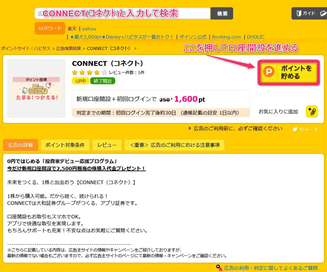Open ＜重要＞広告のご利用における注意事項 tab
Viewport: 327px width, 272px height.
click(175, 145)
